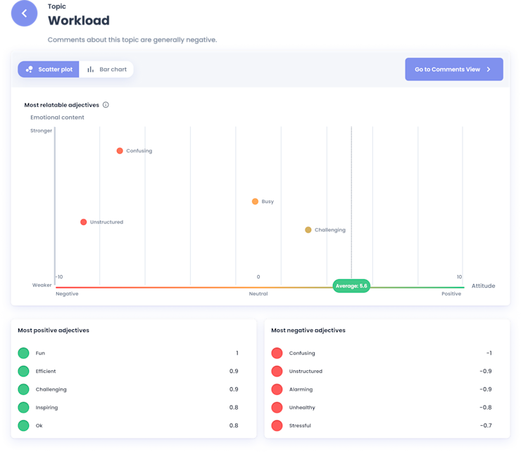Click the Workload topic title

tap(79, 20)
